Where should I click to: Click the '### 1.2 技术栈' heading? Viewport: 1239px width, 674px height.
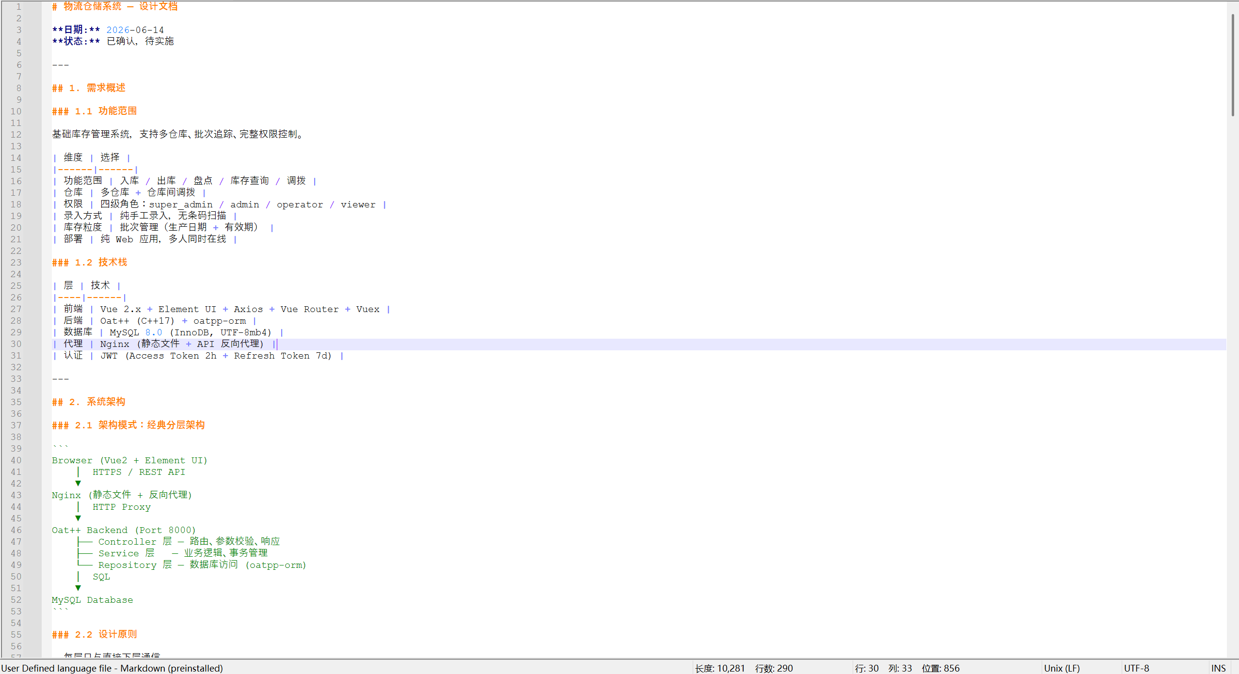(x=90, y=263)
